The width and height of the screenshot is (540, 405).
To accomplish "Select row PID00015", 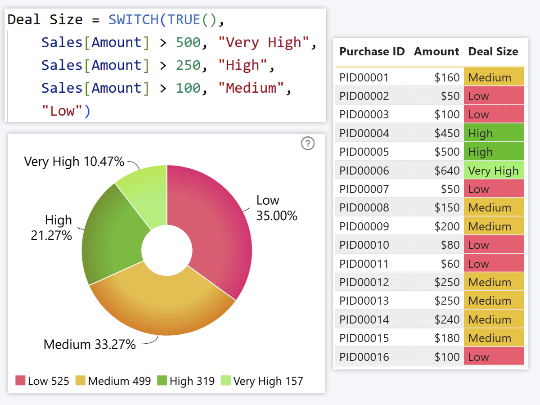I will click(x=430, y=338).
